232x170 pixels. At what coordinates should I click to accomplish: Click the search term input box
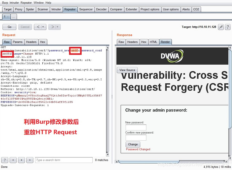pos(64,160)
